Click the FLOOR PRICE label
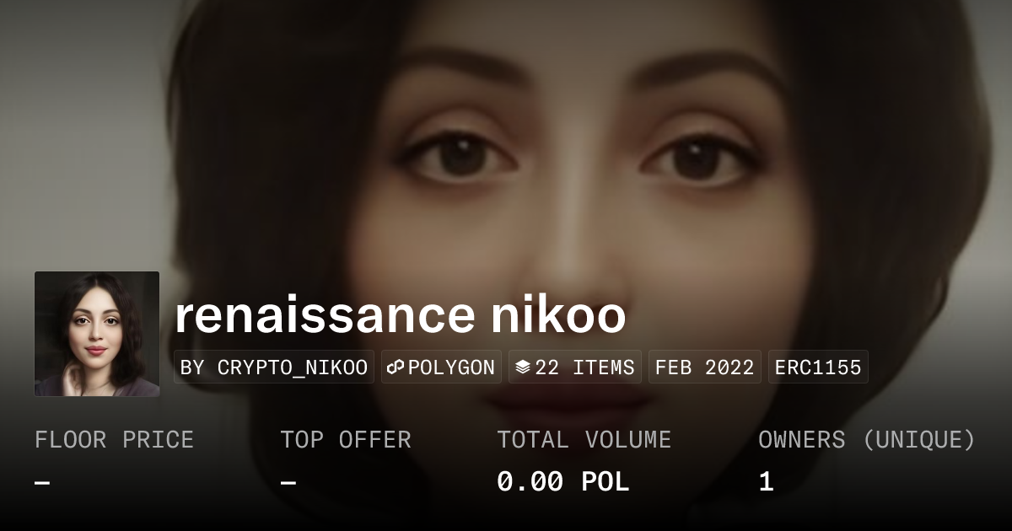Screen dimensions: 1012x531 point(114,440)
